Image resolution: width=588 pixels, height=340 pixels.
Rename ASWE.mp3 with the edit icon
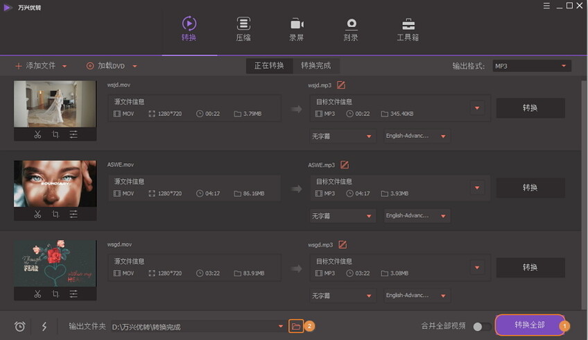pos(345,164)
